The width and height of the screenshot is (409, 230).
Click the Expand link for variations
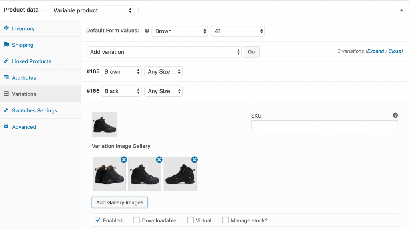(x=375, y=51)
